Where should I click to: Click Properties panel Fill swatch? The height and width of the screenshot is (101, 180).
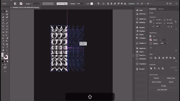pos(151,36)
